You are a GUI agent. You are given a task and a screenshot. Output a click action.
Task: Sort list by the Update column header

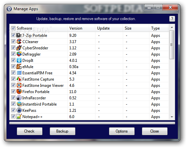pyautogui.click(x=109, y=28)
